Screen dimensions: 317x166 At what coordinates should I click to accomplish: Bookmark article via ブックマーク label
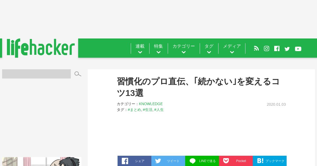pyautogui.click(x=275, y=161)
